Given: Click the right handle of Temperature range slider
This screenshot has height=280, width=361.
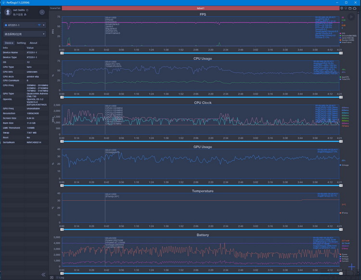Looking at the screenshot, I should 341,229.
